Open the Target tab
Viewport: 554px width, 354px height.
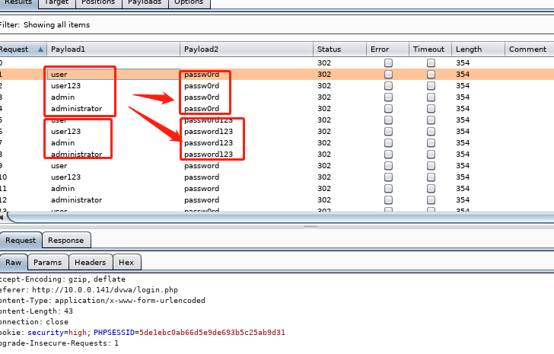pos(56,2)
